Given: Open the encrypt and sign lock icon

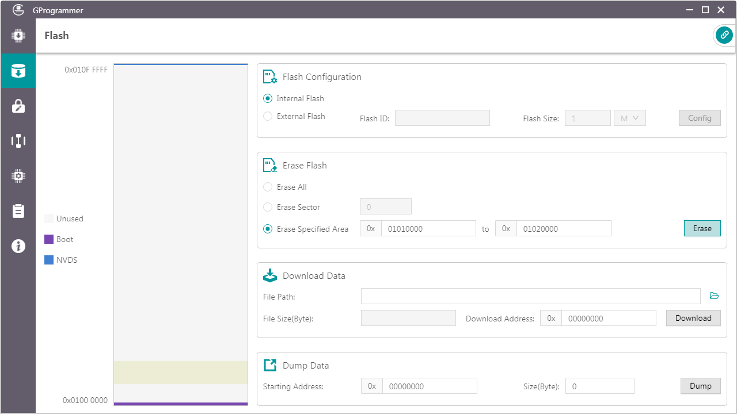Looking at the screenshot, I should (18, 106).
